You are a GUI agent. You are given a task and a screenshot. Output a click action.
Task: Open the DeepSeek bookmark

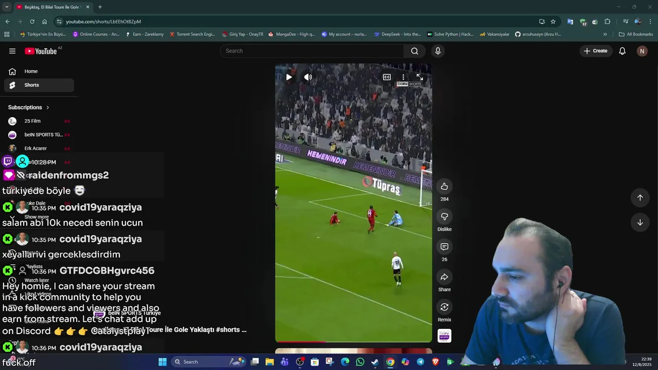[x=397, y=34]
